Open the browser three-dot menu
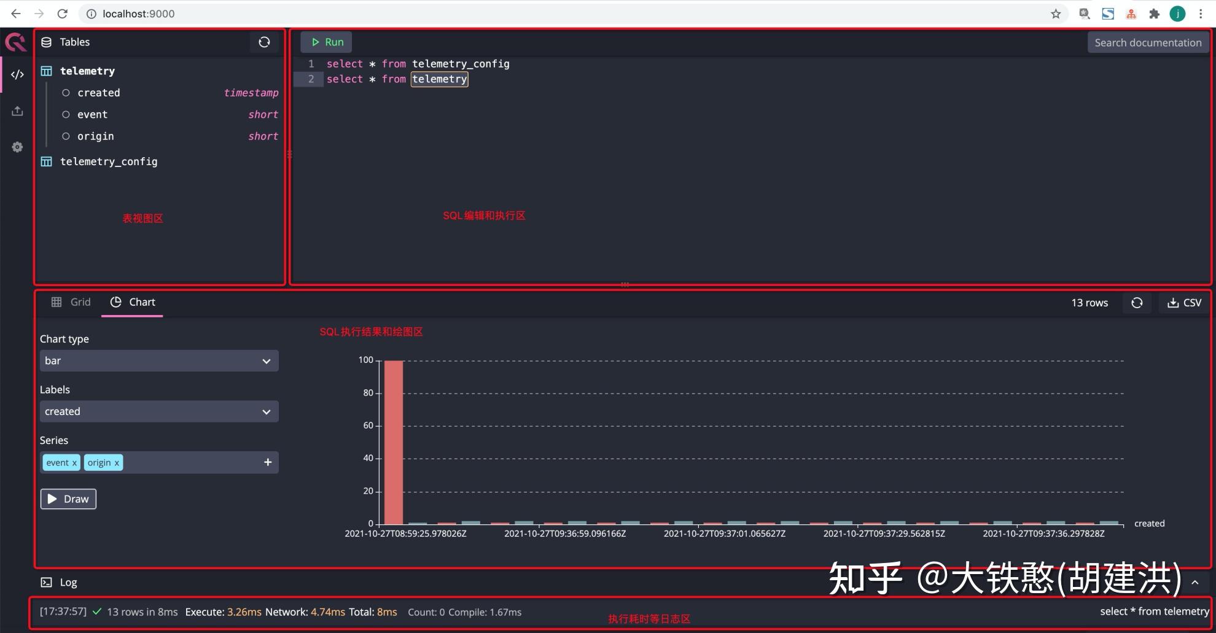Image resolution: width=1216 pixels, height=633 pixels. click(x=1201, y=13)
